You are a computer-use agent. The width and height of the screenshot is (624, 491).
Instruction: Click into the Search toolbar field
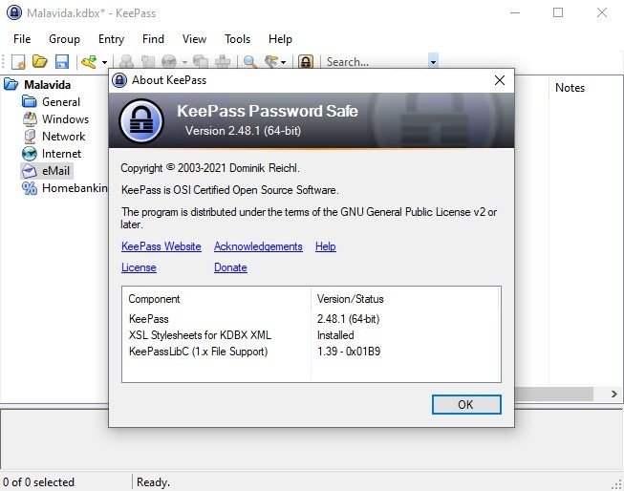377,62
